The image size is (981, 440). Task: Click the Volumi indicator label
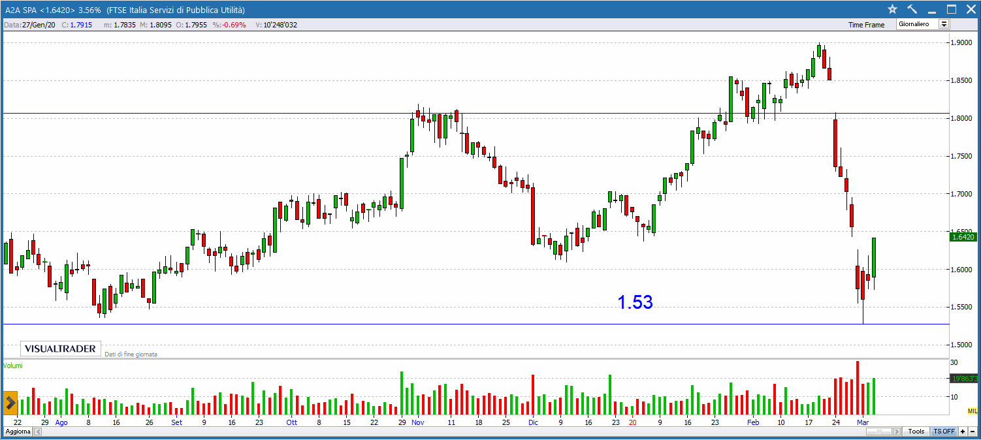point(12,366)
